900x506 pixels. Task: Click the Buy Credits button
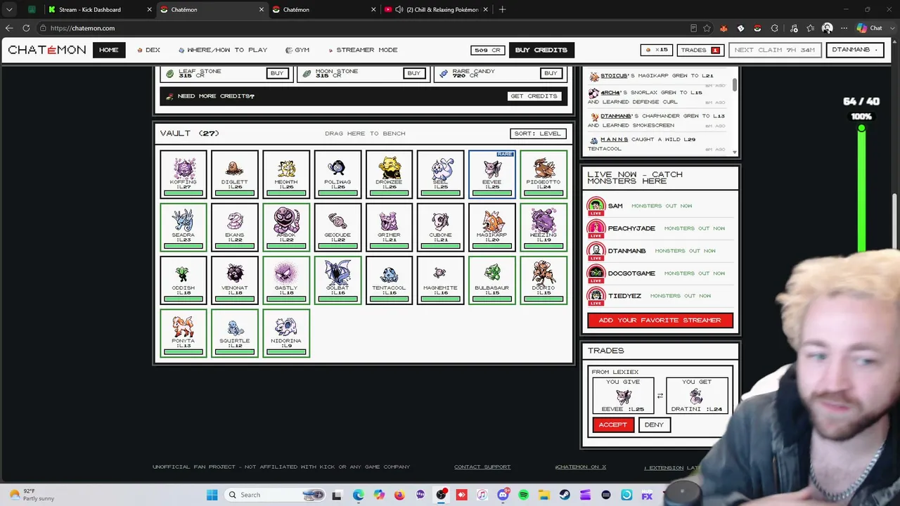pos(541,50)
